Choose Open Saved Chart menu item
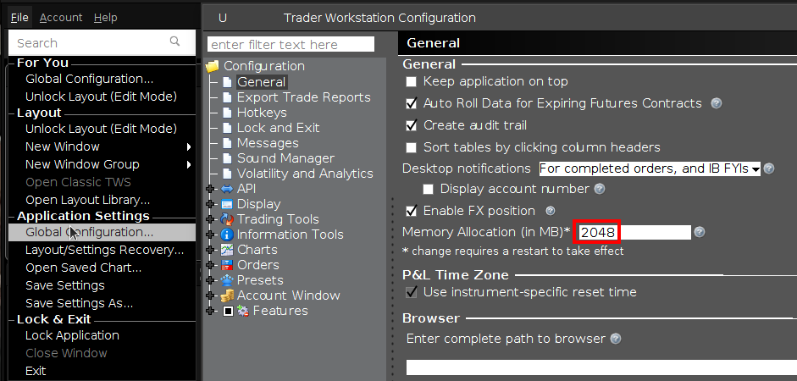Viewport: 797px width, 381px height. coord(102,268)
